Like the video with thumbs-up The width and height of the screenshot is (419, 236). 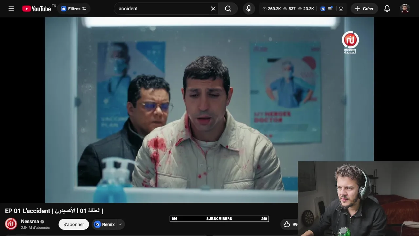[x=287, y=224]
